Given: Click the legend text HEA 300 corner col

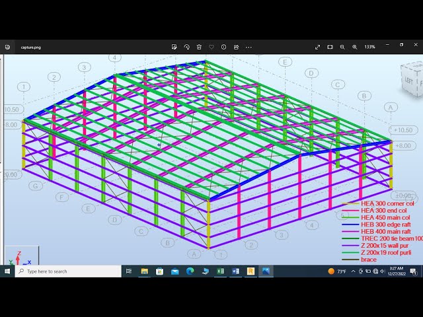Looking at the screenshot, I should point(387,203).
